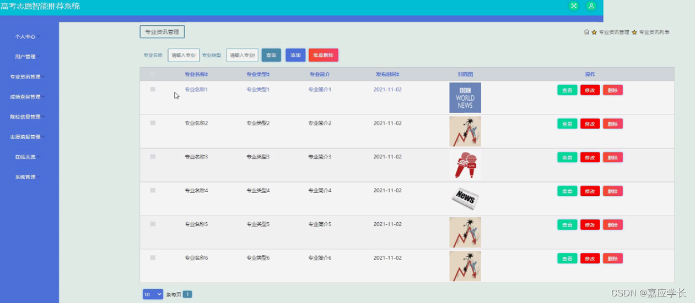695x303 pixels.
Task: Click 删除 for 专业名称5 row
Action: pos(613,224)
